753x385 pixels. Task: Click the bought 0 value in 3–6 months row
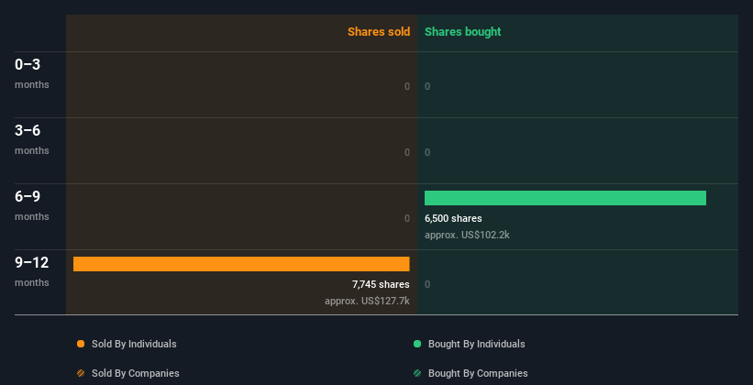coord(427,152)
